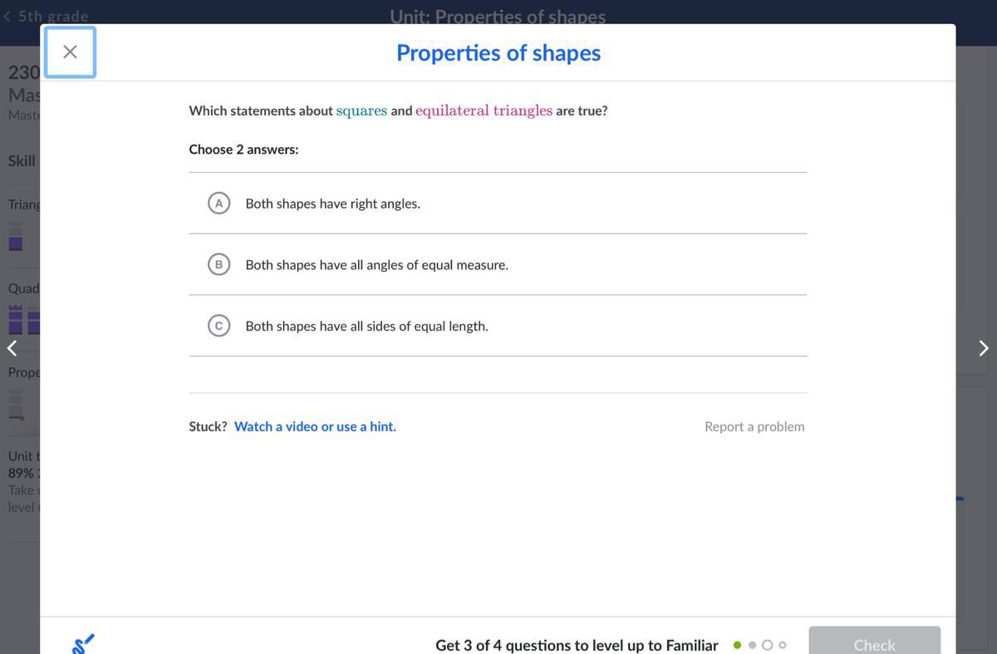Open the 'Watch a video or use a hint' link
Screen dimensions: 997x654
point(315,426)
